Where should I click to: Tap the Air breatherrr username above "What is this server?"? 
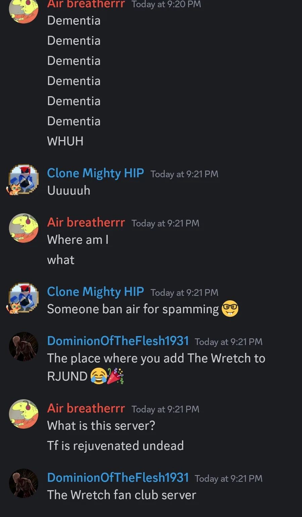tap(86, 408)
